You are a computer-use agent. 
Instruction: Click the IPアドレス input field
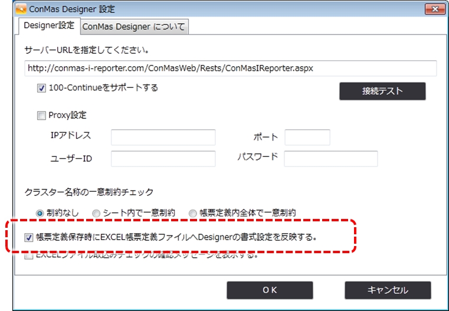[163, 137]
